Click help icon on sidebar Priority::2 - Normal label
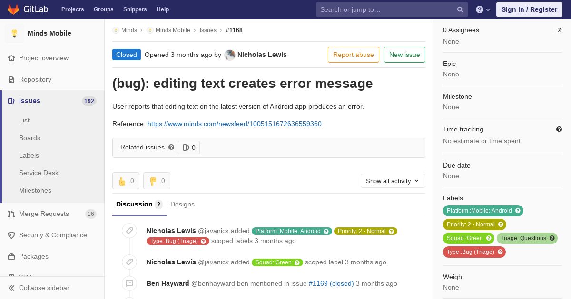571x299 pixels. click(x=501, y=224)
